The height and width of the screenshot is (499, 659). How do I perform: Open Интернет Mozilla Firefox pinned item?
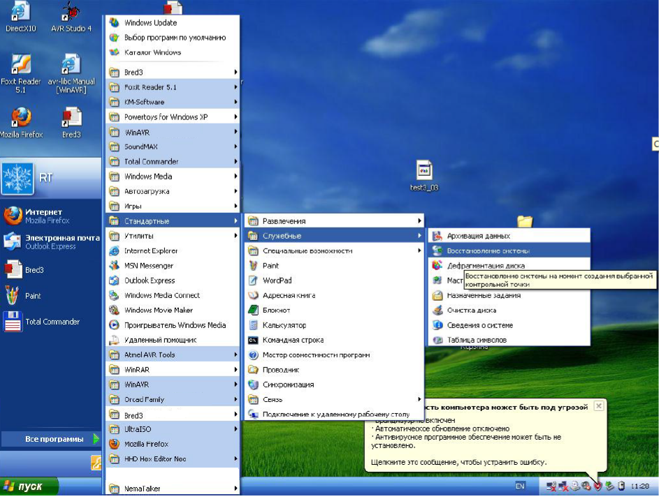[51, 216]
